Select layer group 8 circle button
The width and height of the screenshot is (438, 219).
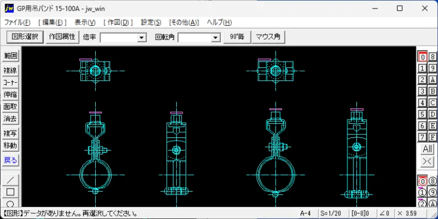pyautogui.click(x=432, y=181)
